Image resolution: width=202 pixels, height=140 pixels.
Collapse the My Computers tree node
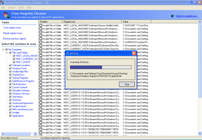pyautogui.click(x=3, y=50)
